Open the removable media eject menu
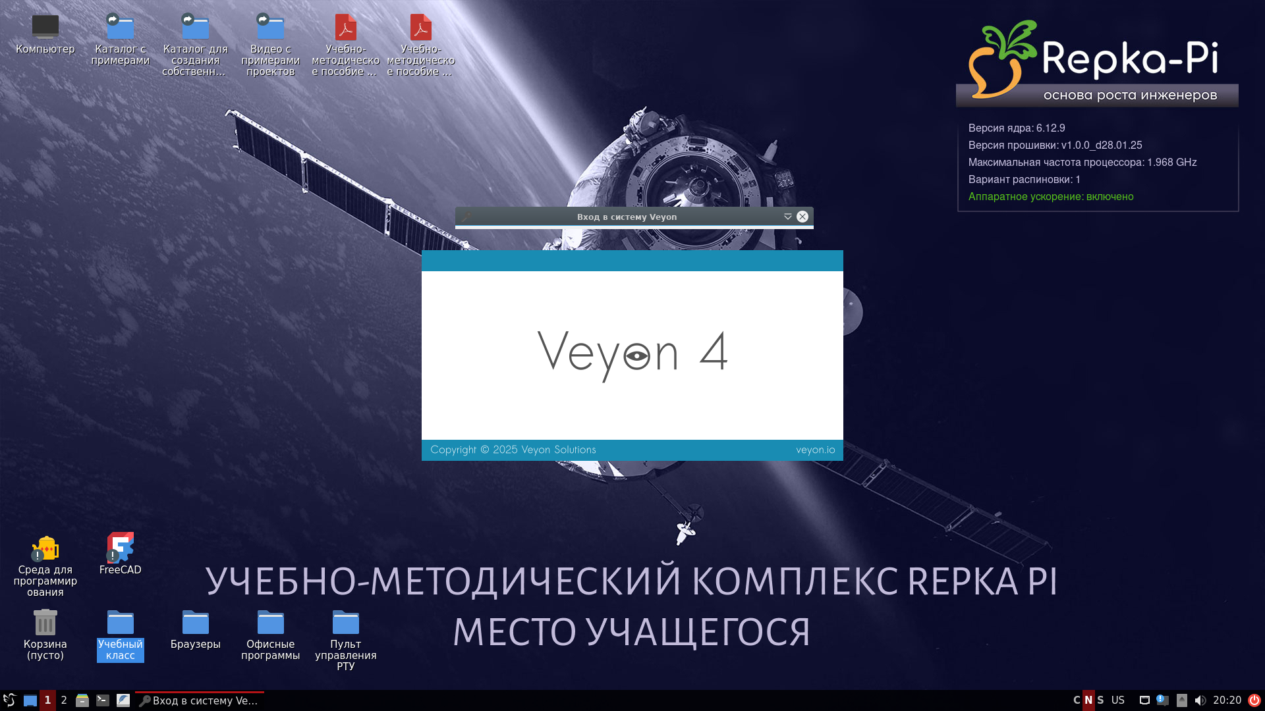Viewport: 1265px width, 711px height. click(x=1182, y=700)
